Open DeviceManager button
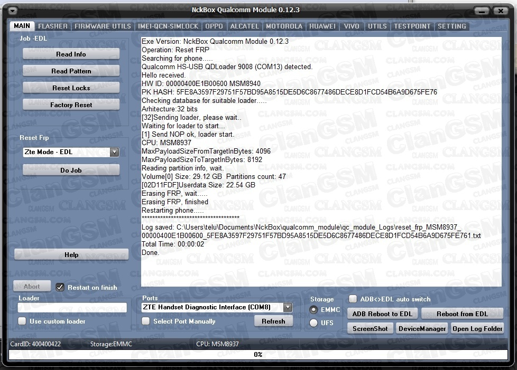 [x=422, y=328]
